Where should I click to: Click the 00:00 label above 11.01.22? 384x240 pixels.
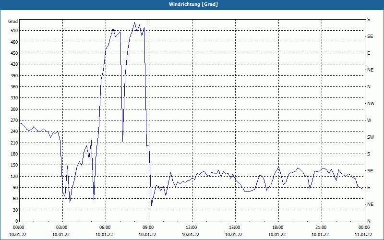(365, 228)
